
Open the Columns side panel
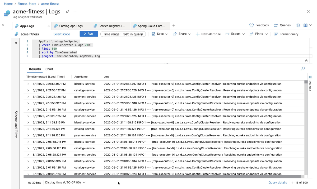pyautogui.click(x=310, y=83)
